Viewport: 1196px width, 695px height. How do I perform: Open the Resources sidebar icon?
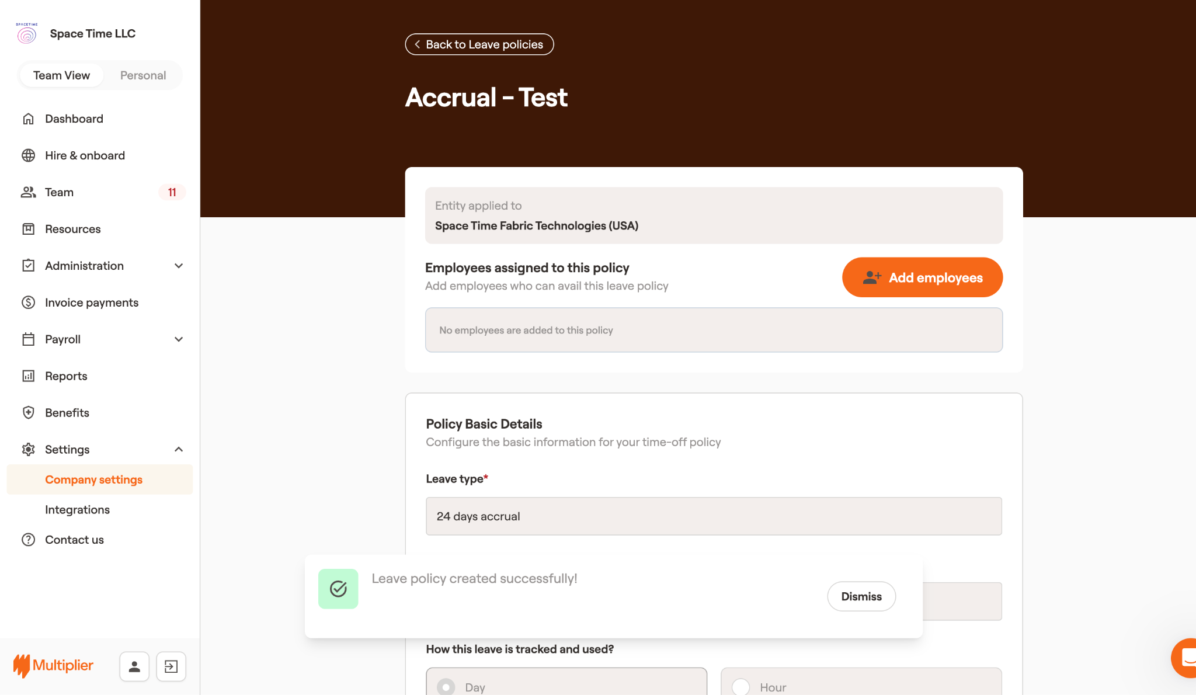[x=28, y=230]
